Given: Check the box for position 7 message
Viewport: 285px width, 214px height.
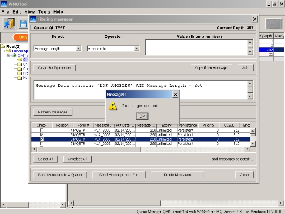Looking at the screenshot, I should tap(42, 144).
